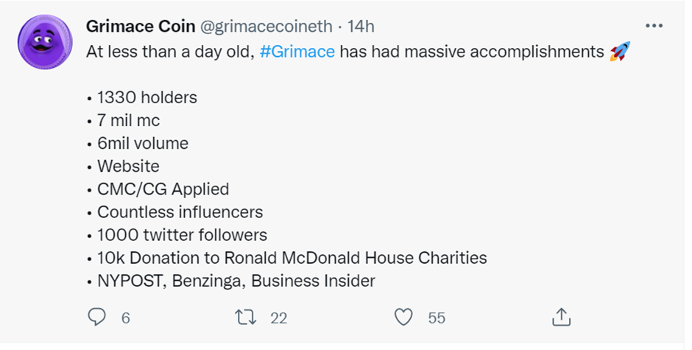Click the reply count showing 6

[x=126, y=318]
